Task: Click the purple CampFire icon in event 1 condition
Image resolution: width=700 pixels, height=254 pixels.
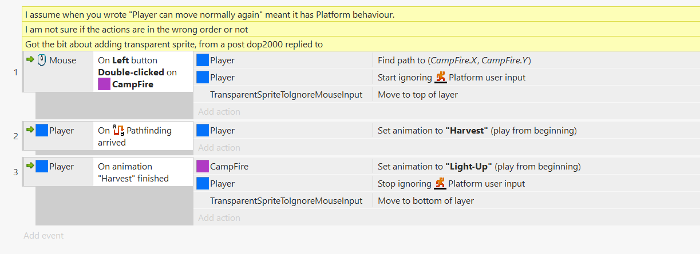Action: 104,84
